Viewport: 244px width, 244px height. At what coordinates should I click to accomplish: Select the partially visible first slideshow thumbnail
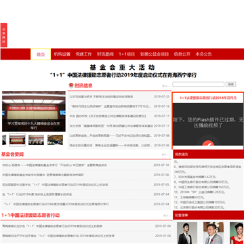(x=4, y=140)
